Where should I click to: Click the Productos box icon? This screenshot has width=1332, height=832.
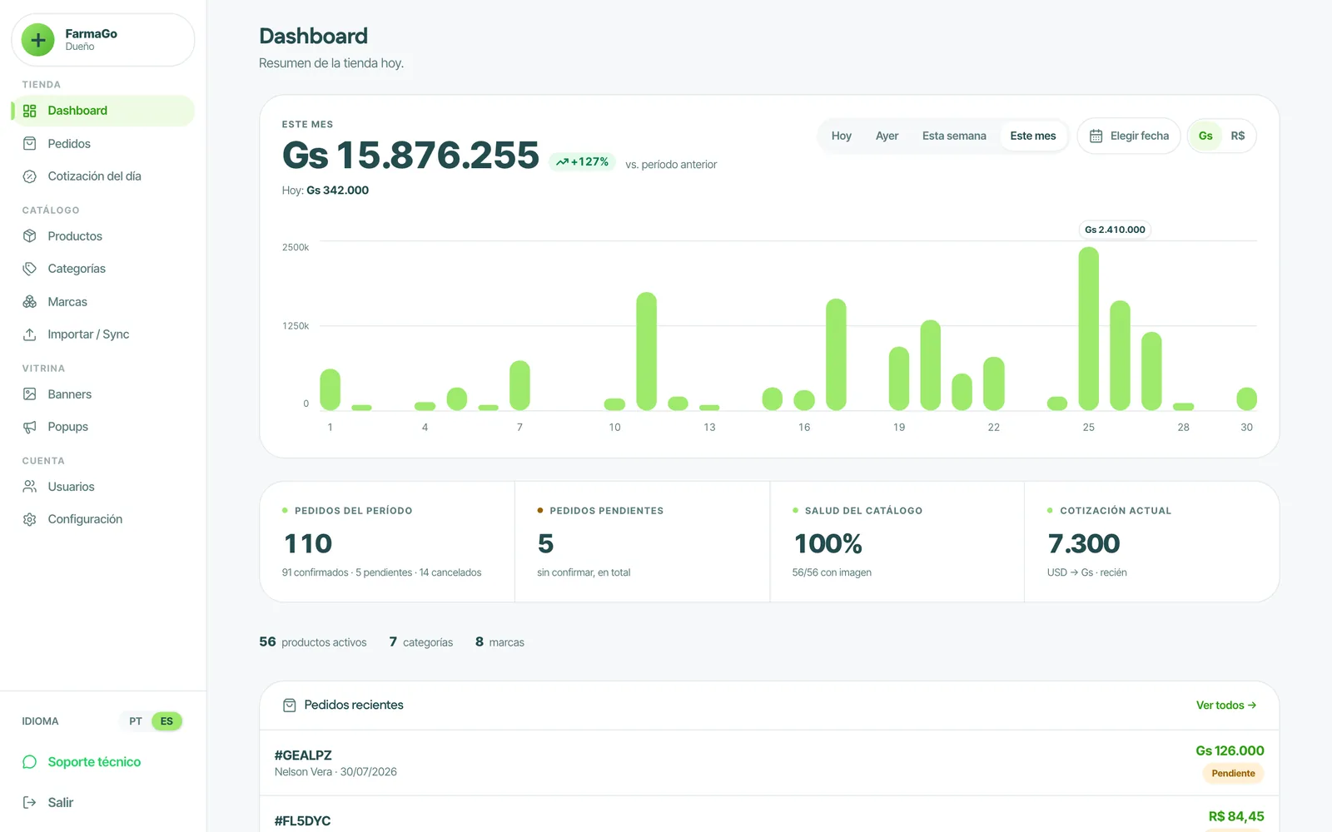coord(30,236)
